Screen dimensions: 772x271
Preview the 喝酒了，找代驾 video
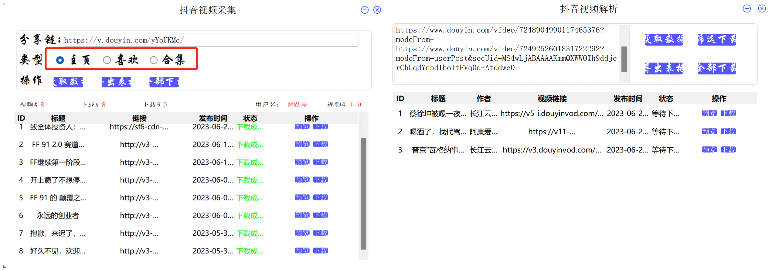709,132
